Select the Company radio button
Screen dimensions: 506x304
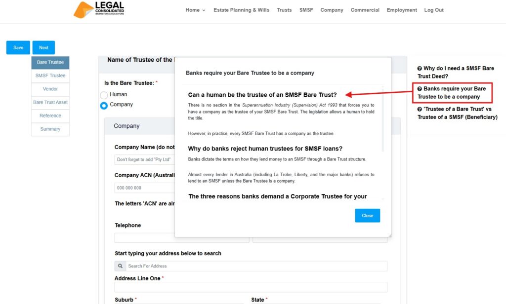(x=104, y=105)
